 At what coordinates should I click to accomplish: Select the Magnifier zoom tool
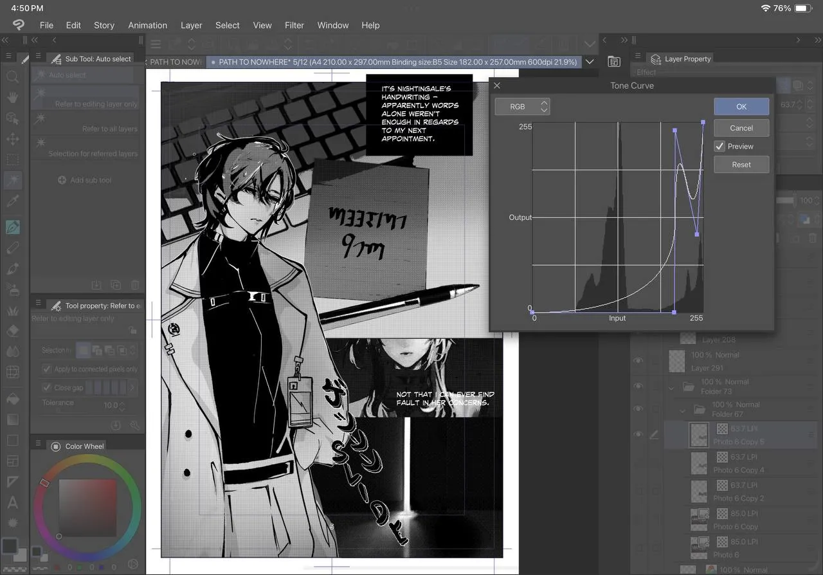click(12, 77)
